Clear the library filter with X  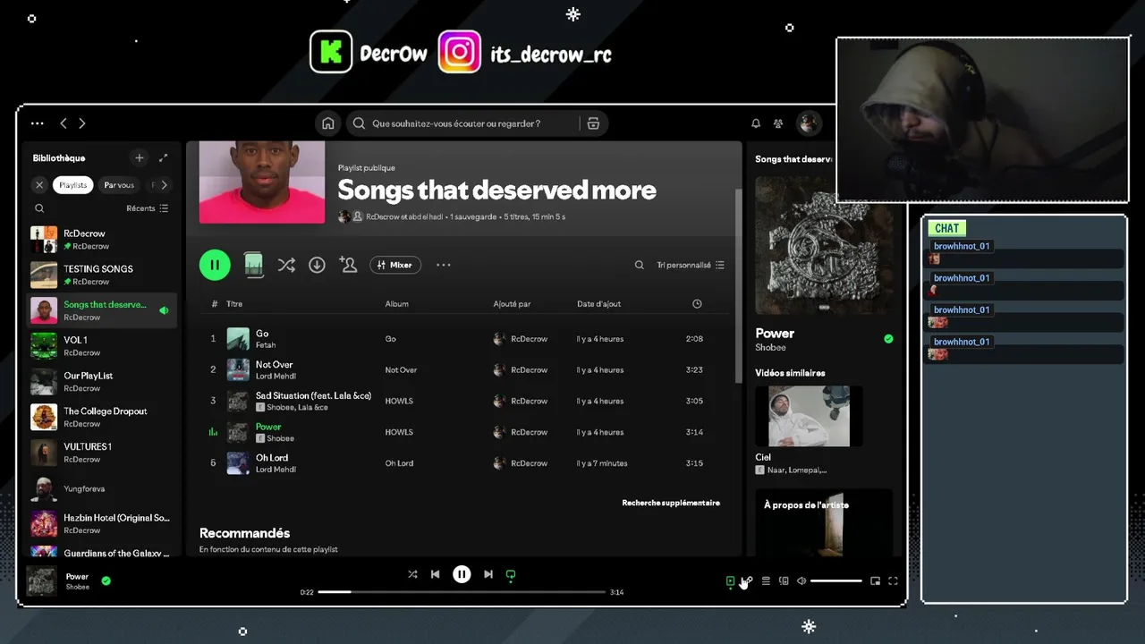click(x=39, y=185)
